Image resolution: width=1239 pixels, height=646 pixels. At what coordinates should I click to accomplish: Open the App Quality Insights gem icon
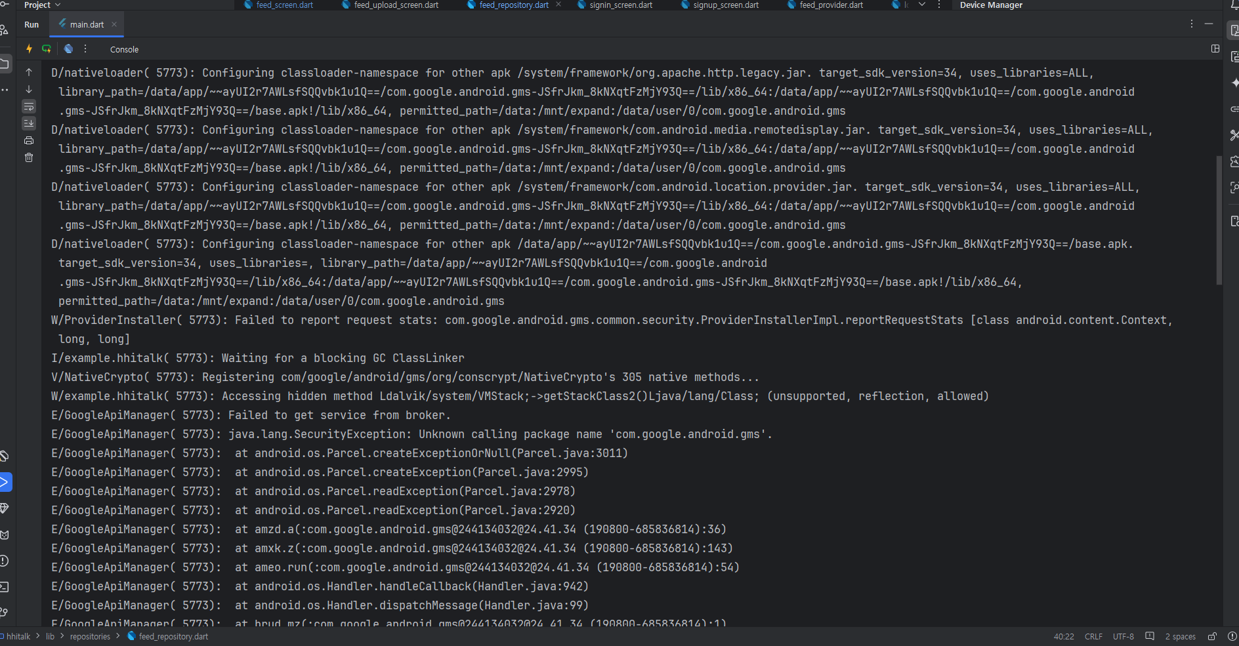5,508
